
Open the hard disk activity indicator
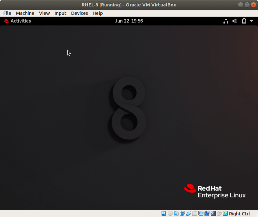164,213
